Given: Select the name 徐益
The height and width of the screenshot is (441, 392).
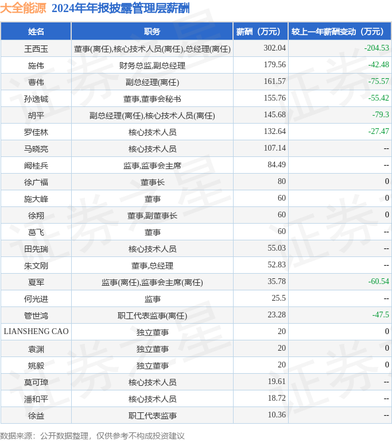Looking at the screenshot, I should pyautogui.click(x=36, y=416).
